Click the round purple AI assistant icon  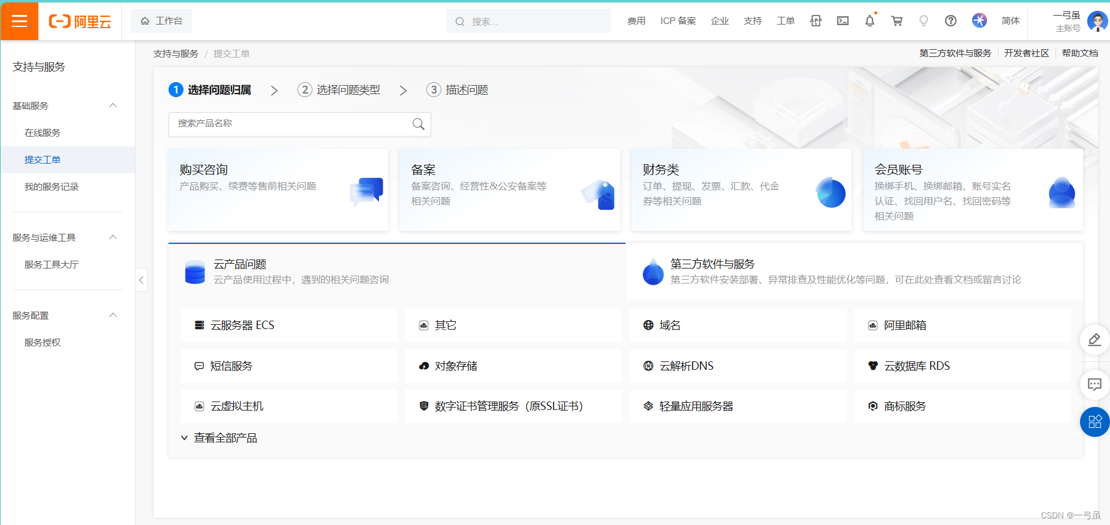[x=979, y=20]
